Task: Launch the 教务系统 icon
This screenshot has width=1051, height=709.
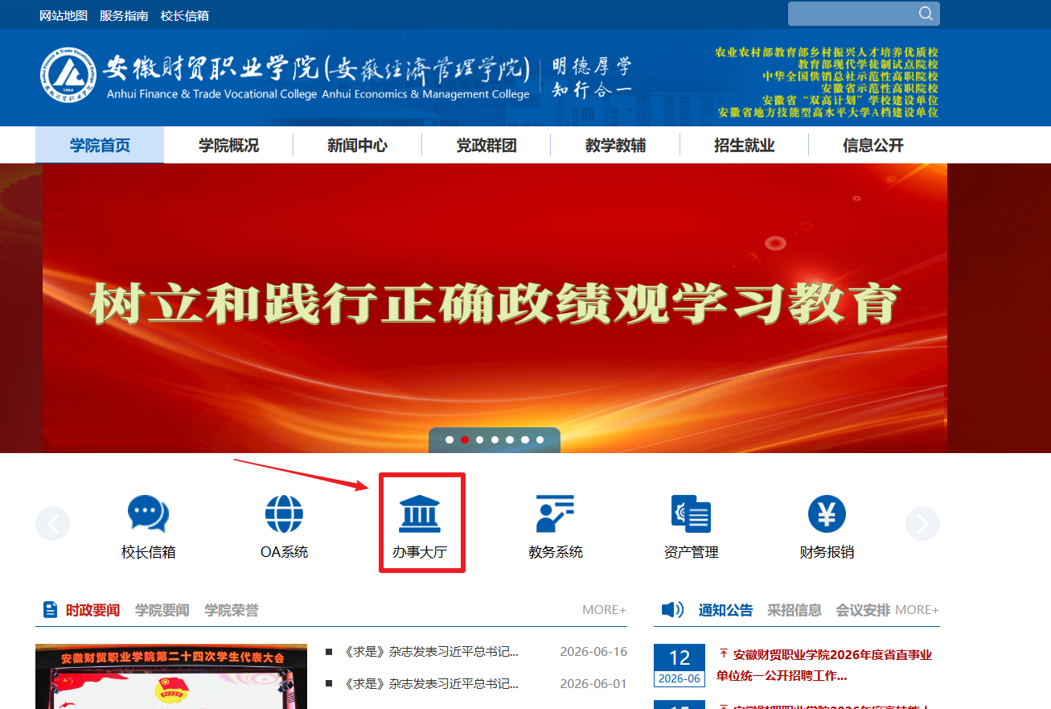Action: coord(556,513)
